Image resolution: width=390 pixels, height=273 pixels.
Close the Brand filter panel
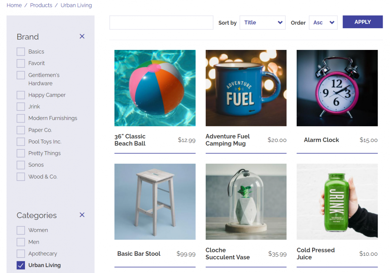[82, 36]
